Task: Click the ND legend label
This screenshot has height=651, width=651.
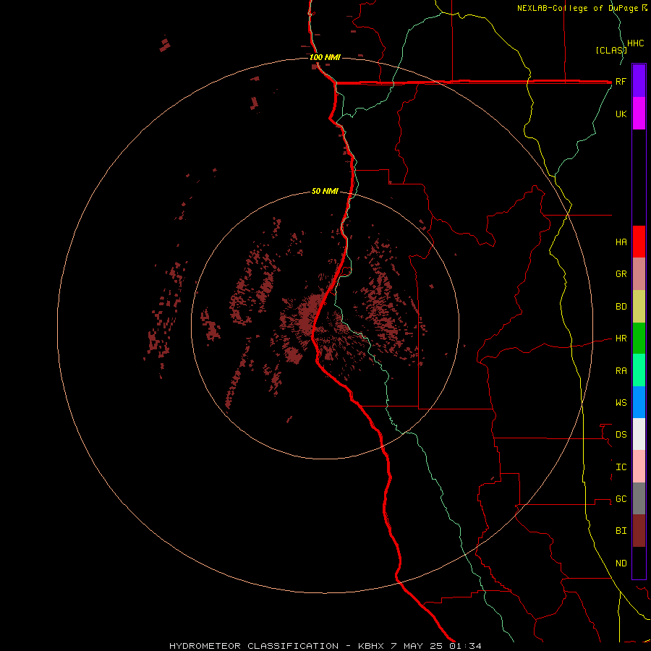Action: pos(621,563)
